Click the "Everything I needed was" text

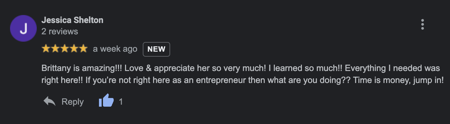tap(392, 68)
